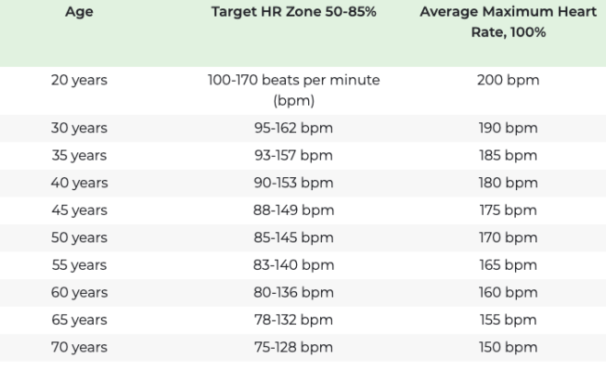Select the 175 bpm maximum value
Viewport: 606px width, 370px height.
[508, 210]
